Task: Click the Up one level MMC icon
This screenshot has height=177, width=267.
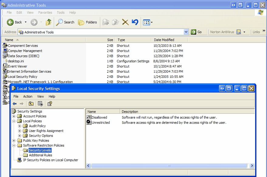Action: pyautogui.click(x=31, y=103)
